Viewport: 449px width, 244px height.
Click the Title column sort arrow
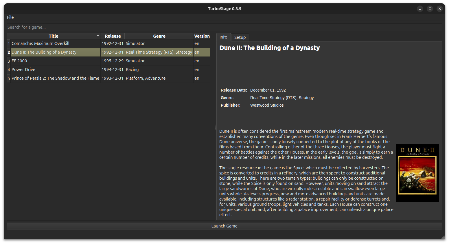[x=98, y=36]
